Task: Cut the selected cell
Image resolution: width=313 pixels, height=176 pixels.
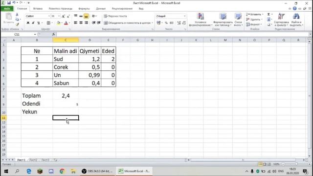Action: coord(17,15)
